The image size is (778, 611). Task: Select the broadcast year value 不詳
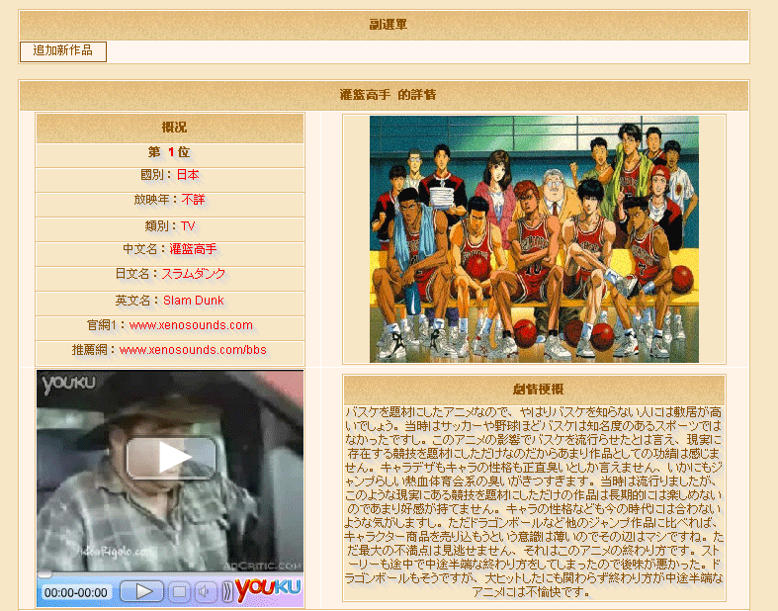[193, 200]
